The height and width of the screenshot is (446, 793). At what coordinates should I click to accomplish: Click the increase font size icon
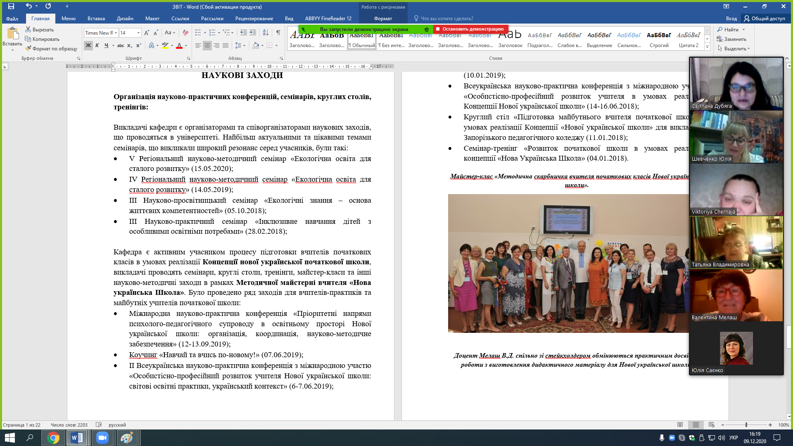(x=147, y=33)
